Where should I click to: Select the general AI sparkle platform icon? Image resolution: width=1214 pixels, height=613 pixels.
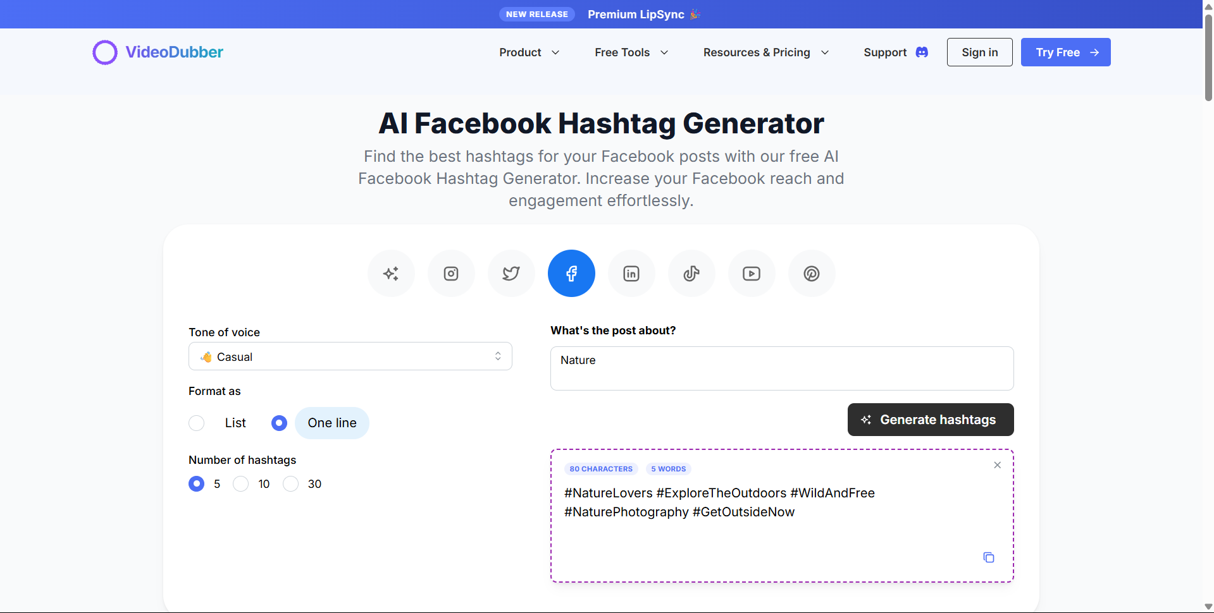coord(391,274)
